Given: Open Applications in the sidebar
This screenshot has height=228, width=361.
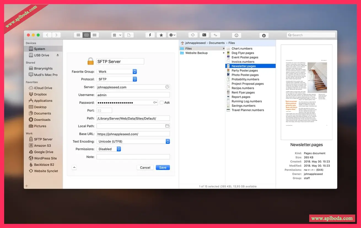Looking at the screenshot, I should [43, 101].
